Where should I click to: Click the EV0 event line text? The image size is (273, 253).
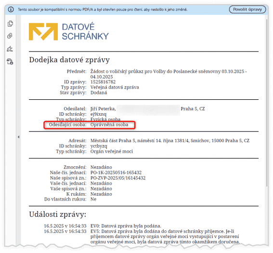126,226
